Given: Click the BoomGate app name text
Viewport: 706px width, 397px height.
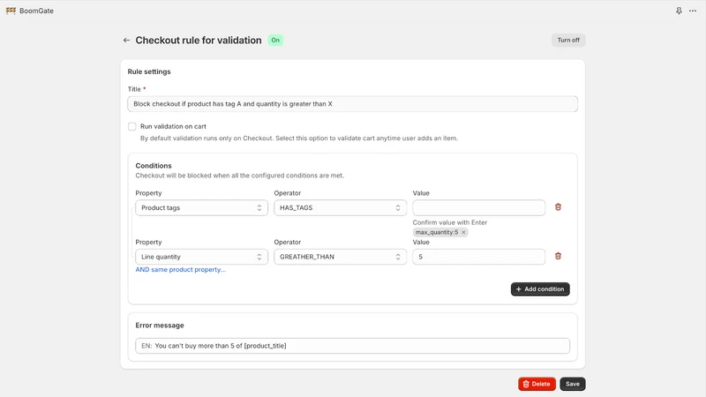Looking at the screenshot, I should click(36, 11).
